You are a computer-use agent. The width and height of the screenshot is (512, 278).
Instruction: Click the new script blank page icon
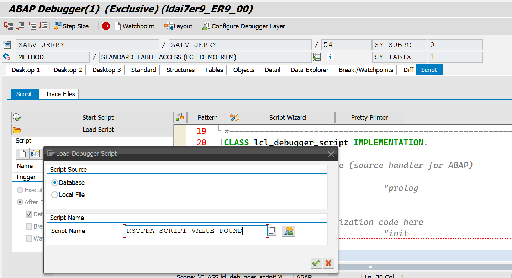point(22,154)
